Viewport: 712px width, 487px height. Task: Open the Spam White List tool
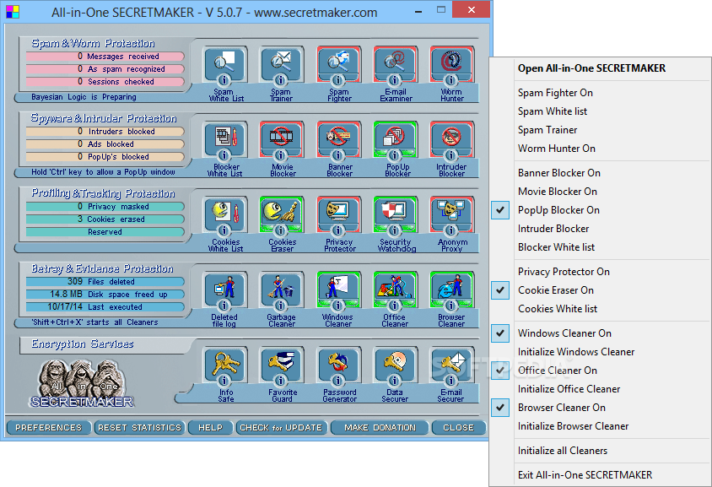226,65
